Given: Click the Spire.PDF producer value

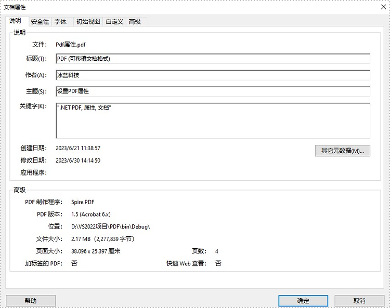Looking at the screenshot, I should [83, 202].
